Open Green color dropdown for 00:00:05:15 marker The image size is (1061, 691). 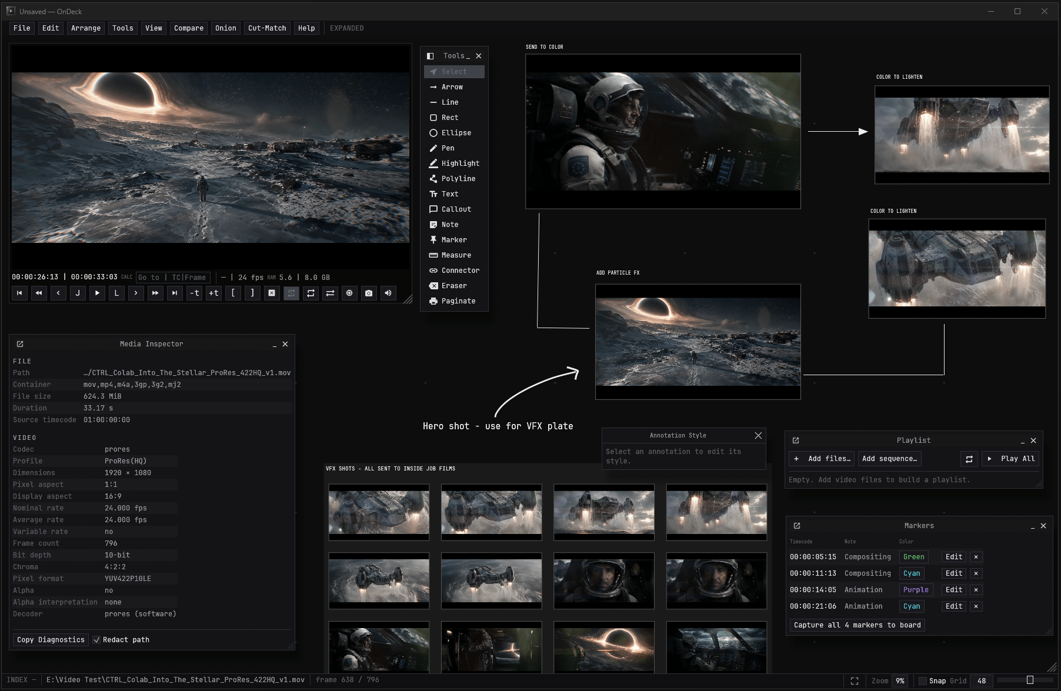[x=914, y=557]
